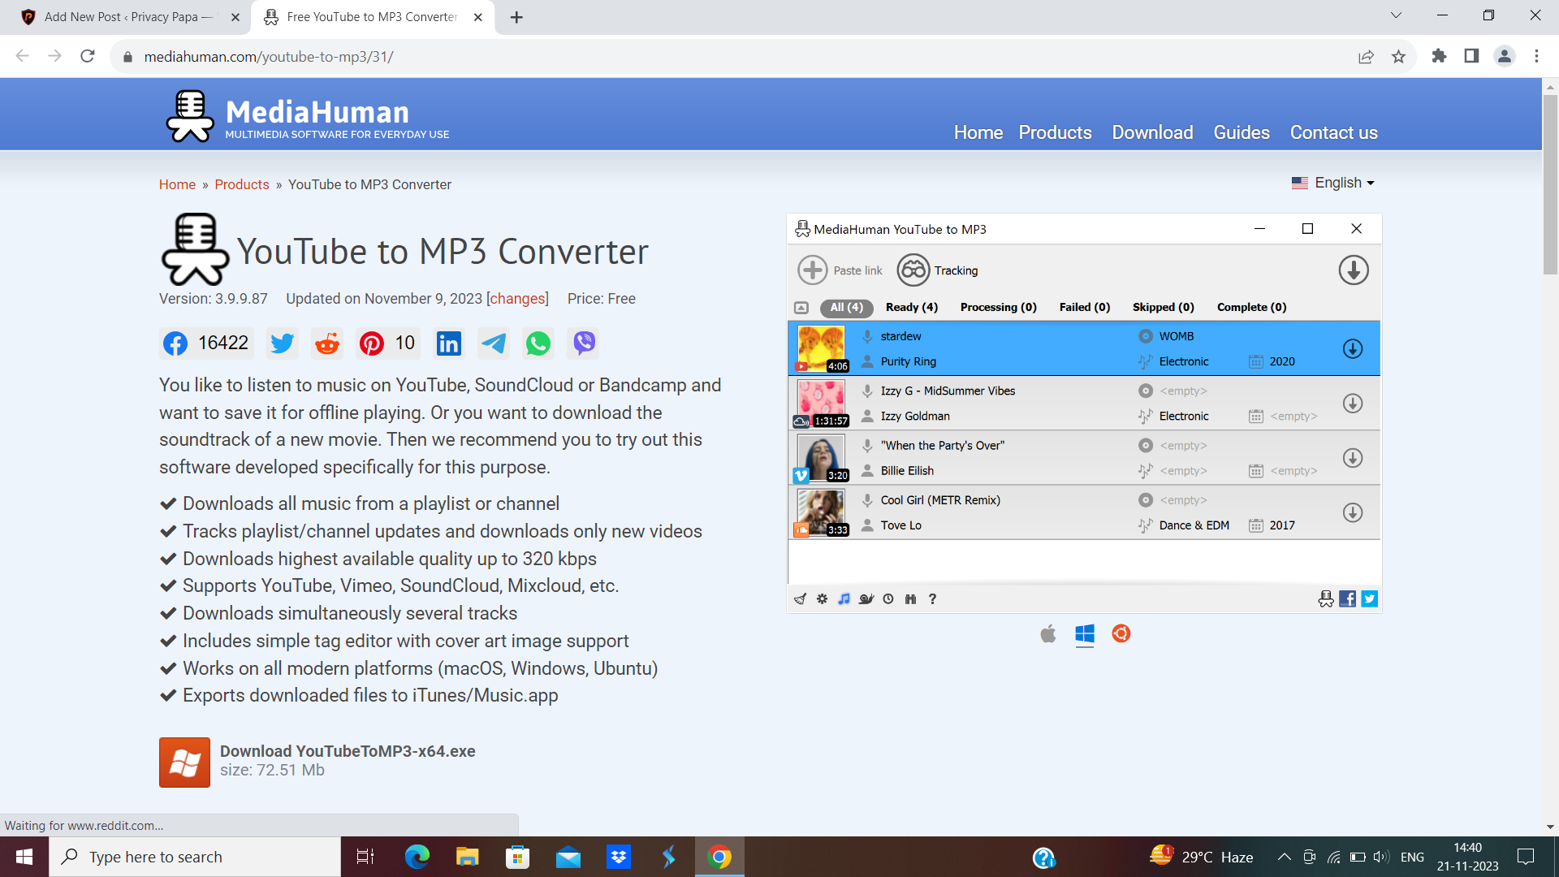Select the Windows platform icon below screenshot
The image size is (1559, 877).
(1085, 633)
